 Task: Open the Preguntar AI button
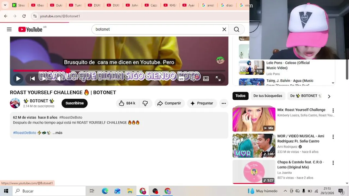pos(202,103)
